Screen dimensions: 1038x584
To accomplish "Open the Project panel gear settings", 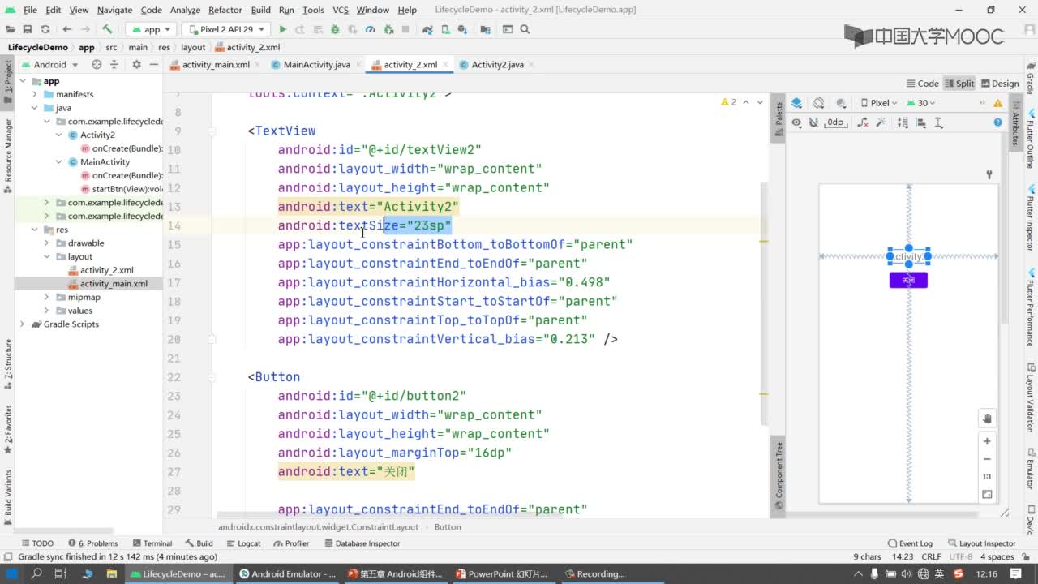I will pyautogui.click(x=136, y=64).
